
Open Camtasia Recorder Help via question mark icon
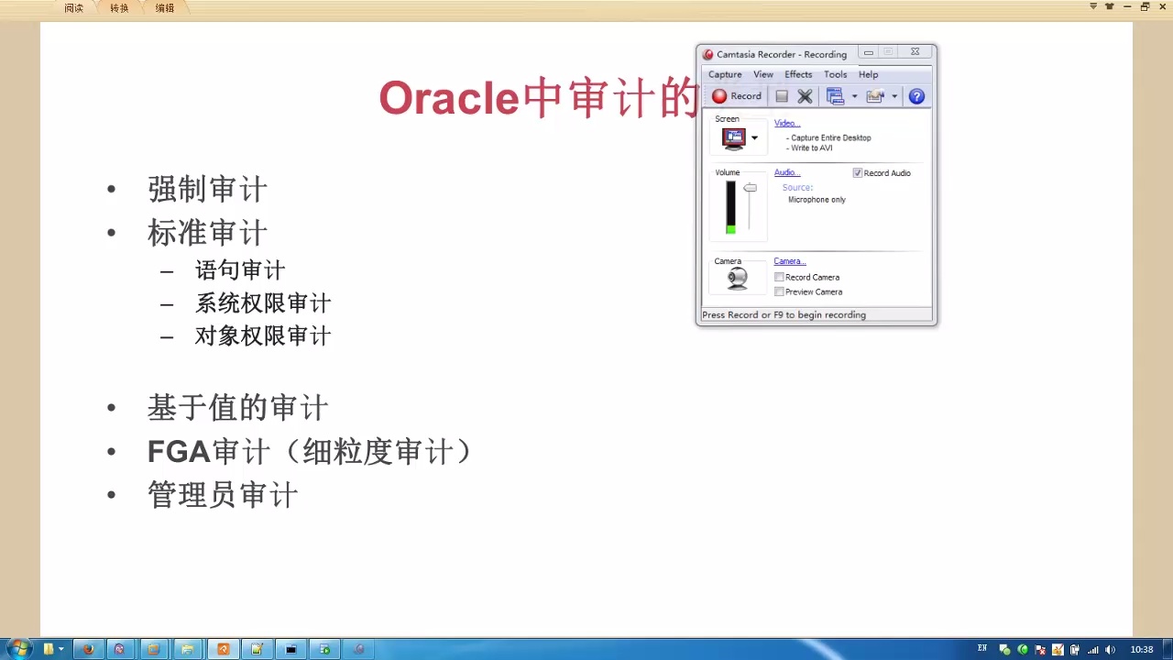pos(916,95)
